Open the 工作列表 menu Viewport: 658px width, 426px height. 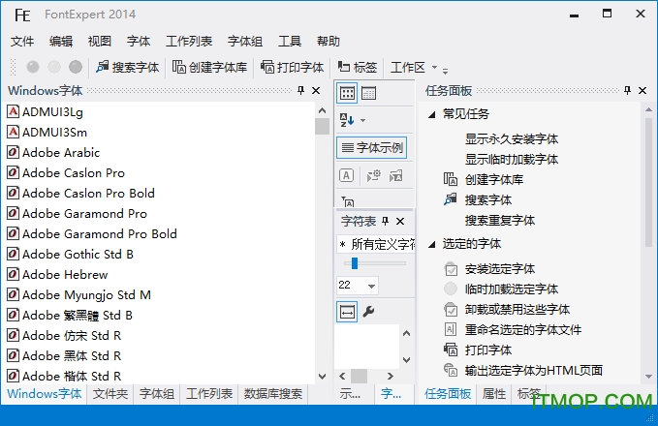[x=189, y=41]
